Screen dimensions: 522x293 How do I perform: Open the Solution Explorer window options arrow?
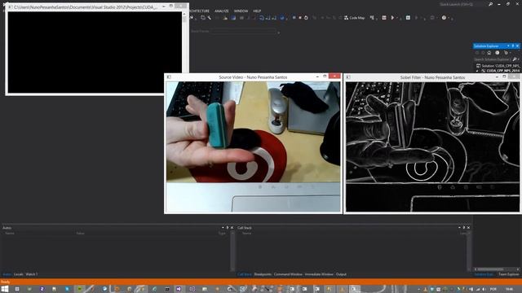click(508, 46)
